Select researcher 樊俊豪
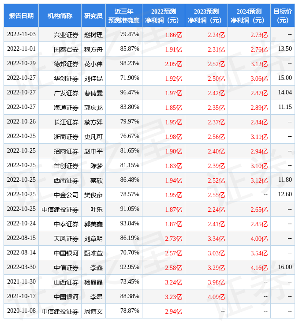Viewport: 295px width, 322px height. click(93, 195)
